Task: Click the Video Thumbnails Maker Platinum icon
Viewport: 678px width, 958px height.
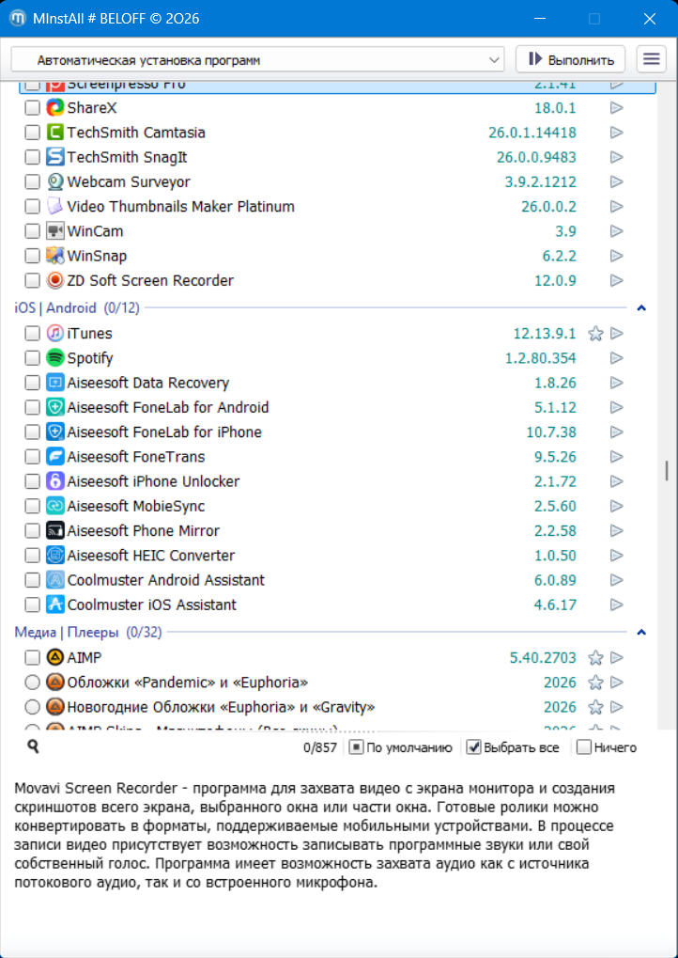Action: click(x=54, y=207)
